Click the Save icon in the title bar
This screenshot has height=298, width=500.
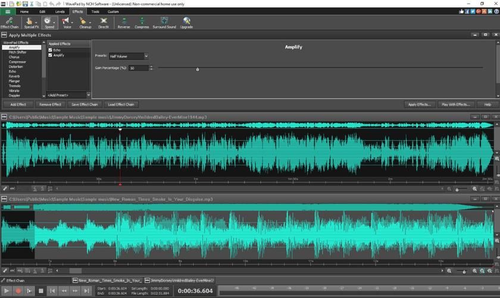25,4
